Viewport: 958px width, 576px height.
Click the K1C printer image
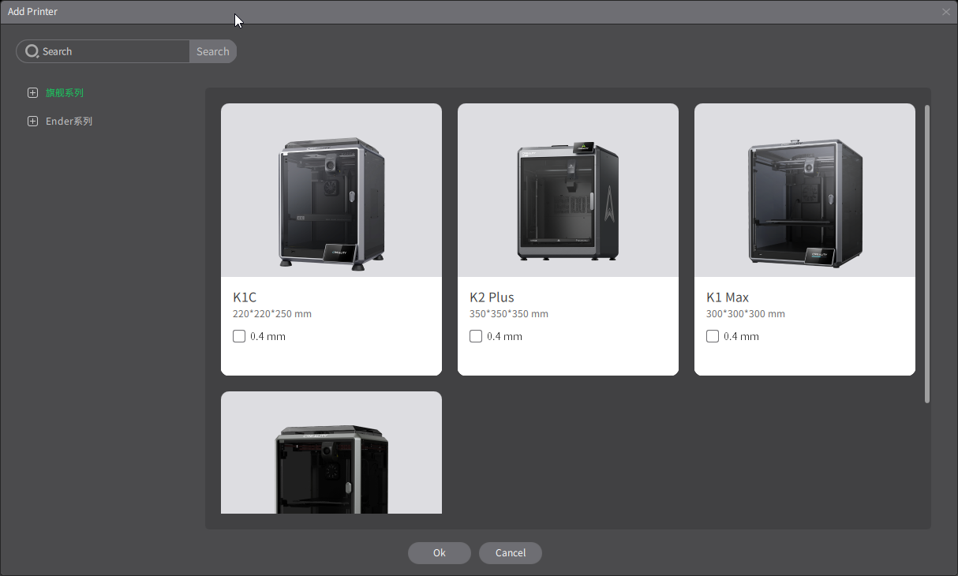pos(331,190)
